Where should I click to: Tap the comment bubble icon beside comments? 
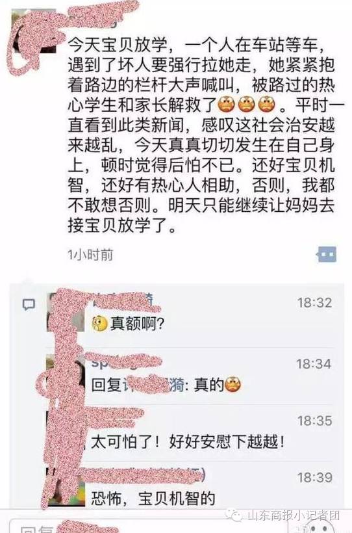[x=29, y=304]
